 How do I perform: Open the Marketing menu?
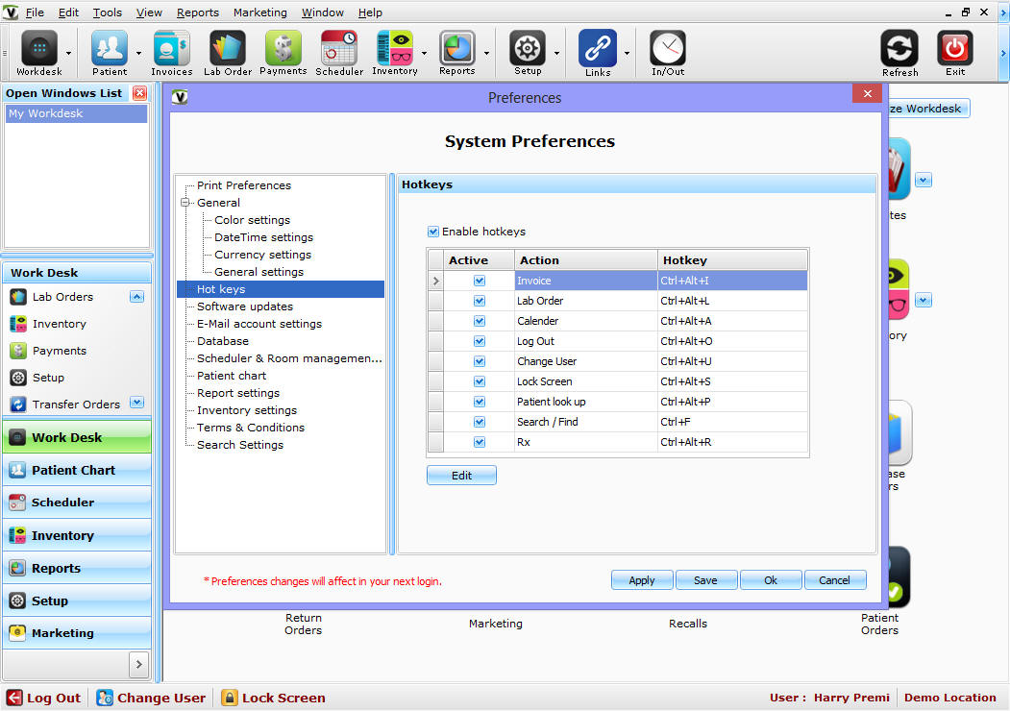tap(259, 12)
